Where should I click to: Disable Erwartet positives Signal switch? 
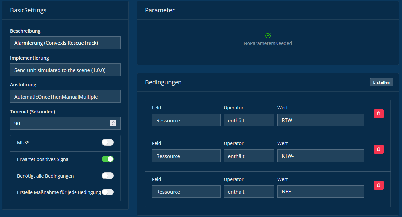pos(107,159)
